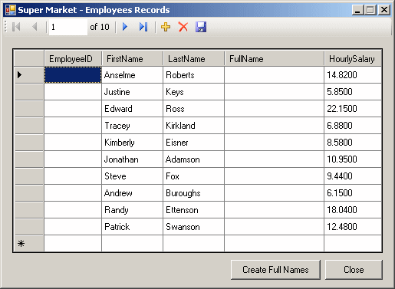Screen dimensions: 395x289
Task: Click the salary value 6.1500
Action: pos(353,193)
